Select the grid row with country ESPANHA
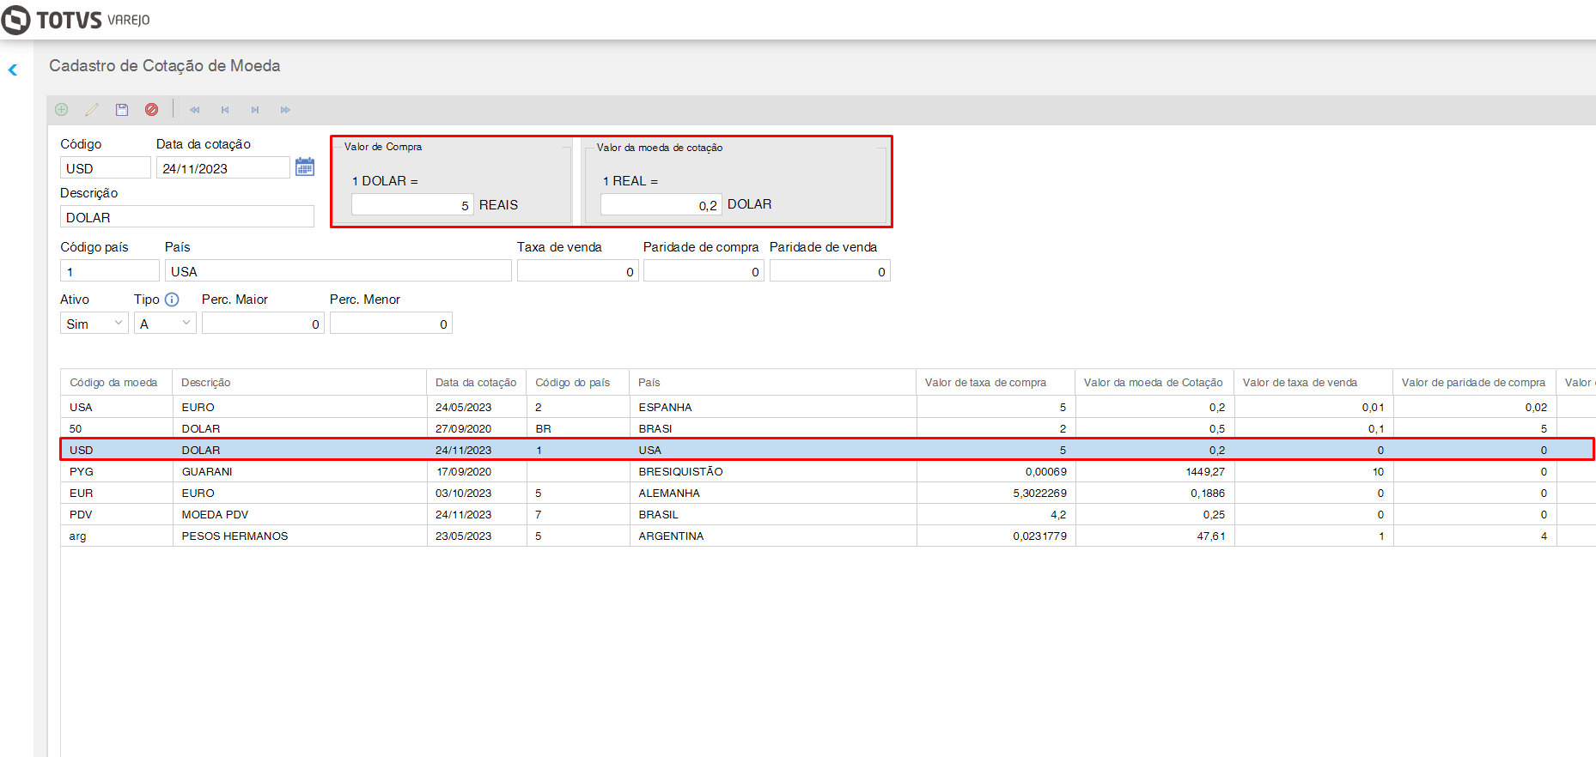1596x757 pixels. (x=828, y=407)
